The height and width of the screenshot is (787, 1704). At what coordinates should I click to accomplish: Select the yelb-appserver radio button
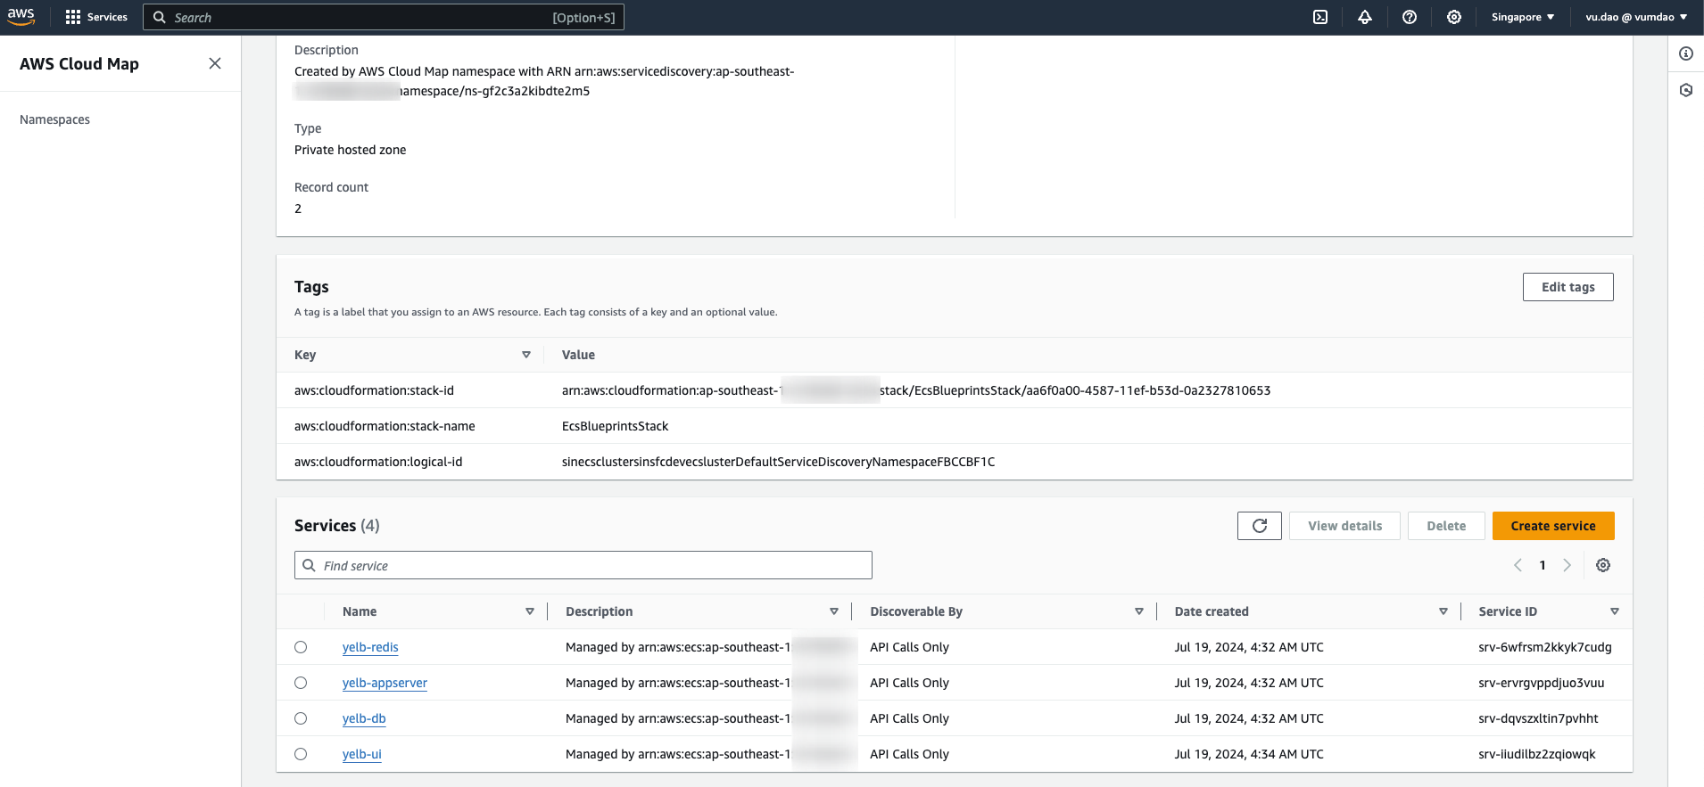(301, 683)
